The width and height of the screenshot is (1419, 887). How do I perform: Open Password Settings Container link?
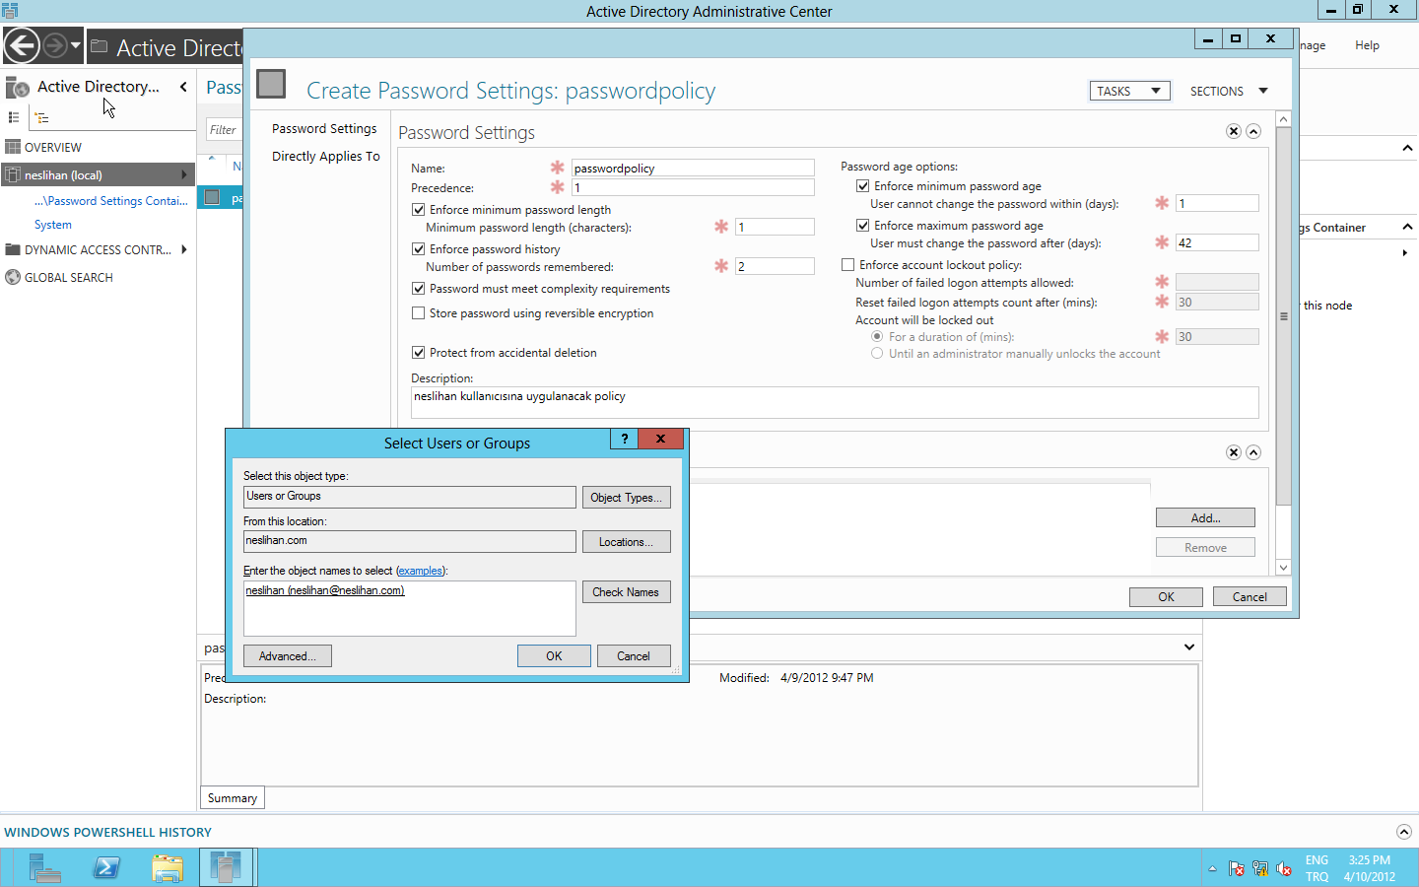[111, 201]
